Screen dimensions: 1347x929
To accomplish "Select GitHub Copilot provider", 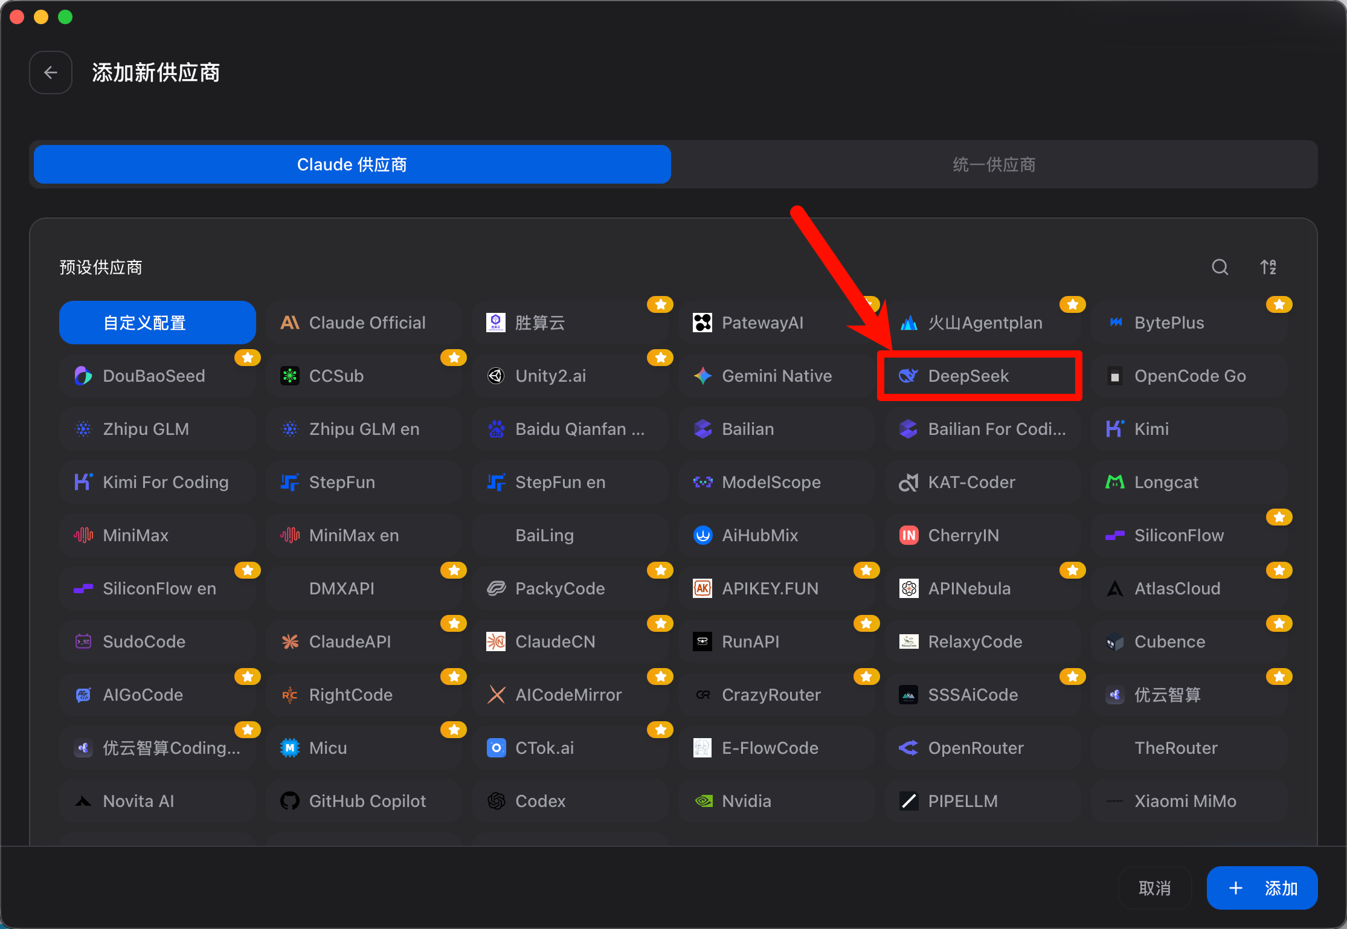I will pyautogui.click(x=364, y=801).
